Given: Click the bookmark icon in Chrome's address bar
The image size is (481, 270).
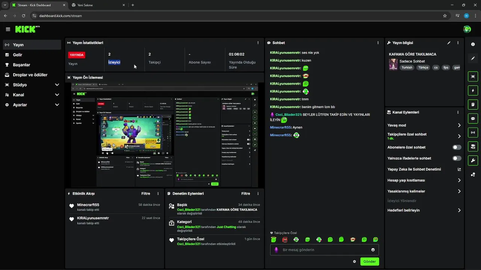Looking at the screenshot, I should tap(445, 16).
